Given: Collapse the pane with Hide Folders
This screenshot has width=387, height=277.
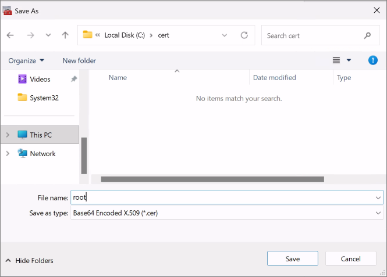Looking at the screenshot, I should (29, 261).
